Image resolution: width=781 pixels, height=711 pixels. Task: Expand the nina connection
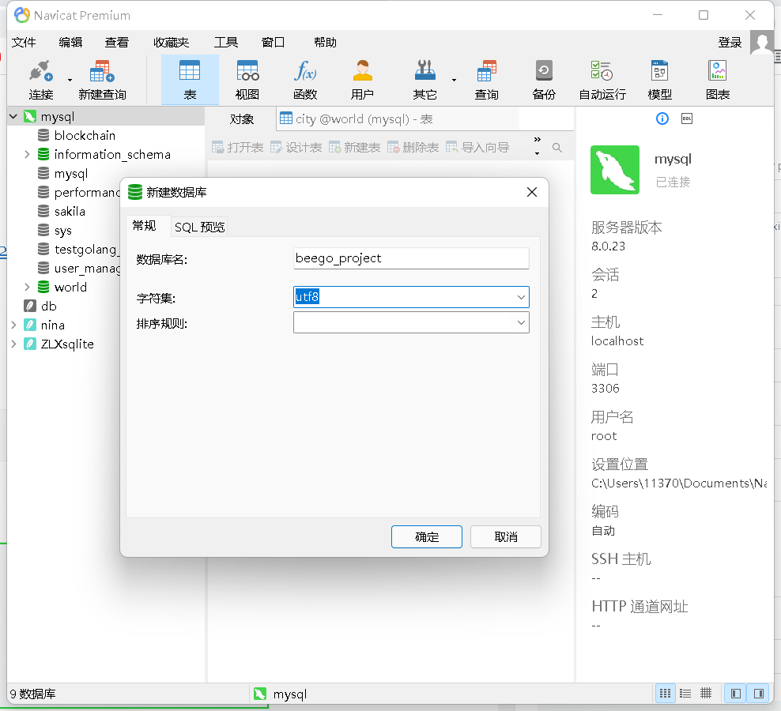pos(13,325)
